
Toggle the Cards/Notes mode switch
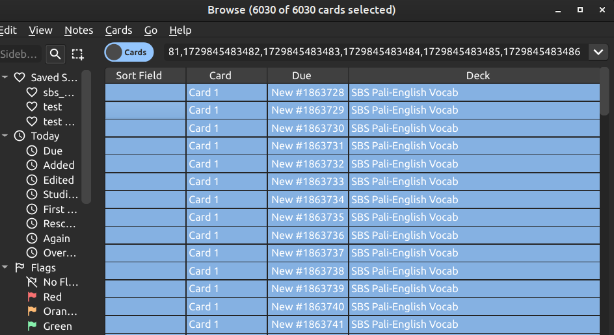click(x=129, y=53)
